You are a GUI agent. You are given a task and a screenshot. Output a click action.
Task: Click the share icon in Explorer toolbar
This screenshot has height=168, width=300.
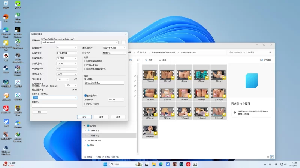[130, 60]
